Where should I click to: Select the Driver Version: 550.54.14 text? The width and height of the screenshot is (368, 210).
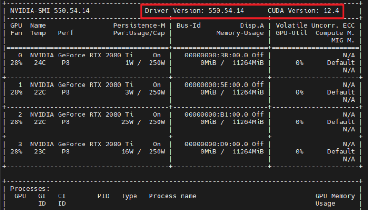pyautogui.click(x=194, y=11)
